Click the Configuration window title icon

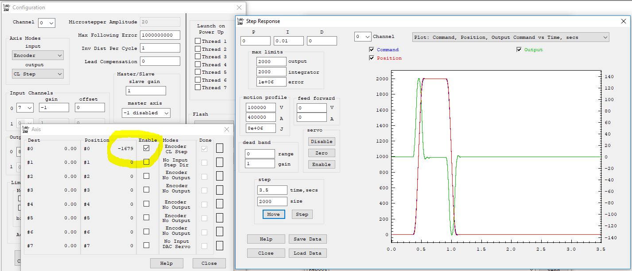[x=6, y=8]
